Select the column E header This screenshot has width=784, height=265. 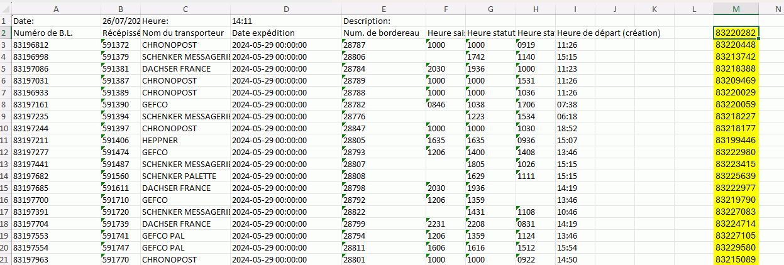pyautogui.click(x=383, y=8)
